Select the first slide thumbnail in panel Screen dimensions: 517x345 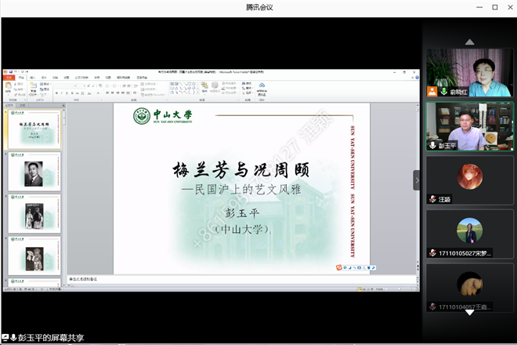pos(33,128)
